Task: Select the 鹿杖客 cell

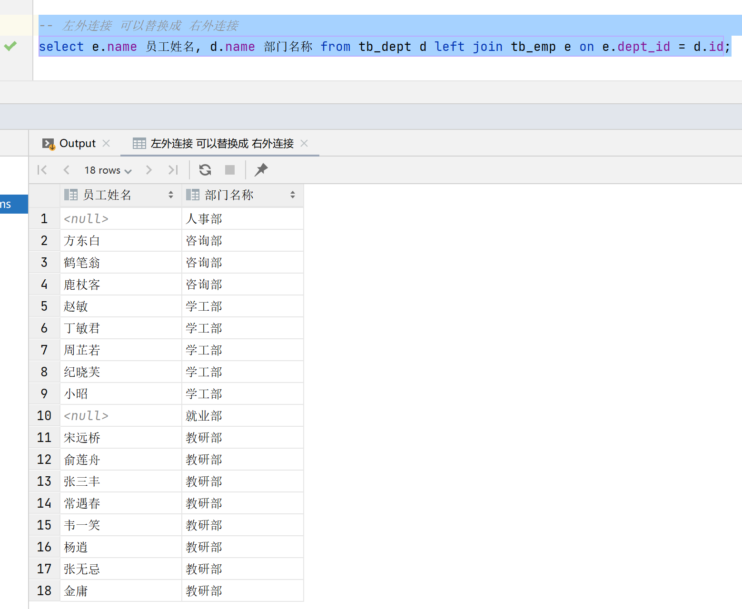Action: coord(121,285)
